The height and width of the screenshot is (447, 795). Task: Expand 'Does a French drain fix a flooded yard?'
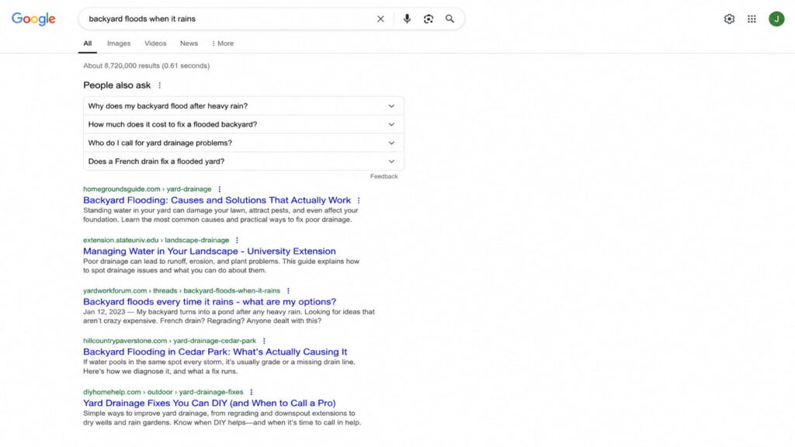[x=243, y=161]
